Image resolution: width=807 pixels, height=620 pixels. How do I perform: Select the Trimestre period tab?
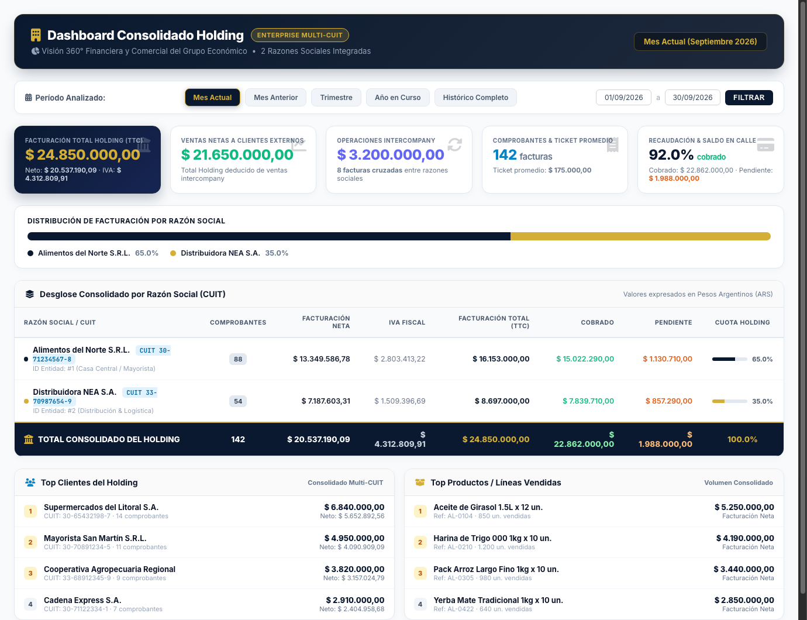[336, 98]
